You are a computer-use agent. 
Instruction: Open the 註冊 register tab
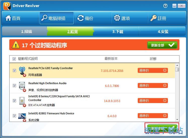click(x=167, y=18)
